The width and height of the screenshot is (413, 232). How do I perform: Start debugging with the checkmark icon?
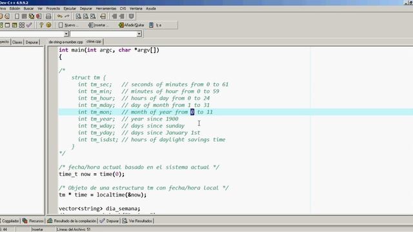29,25
